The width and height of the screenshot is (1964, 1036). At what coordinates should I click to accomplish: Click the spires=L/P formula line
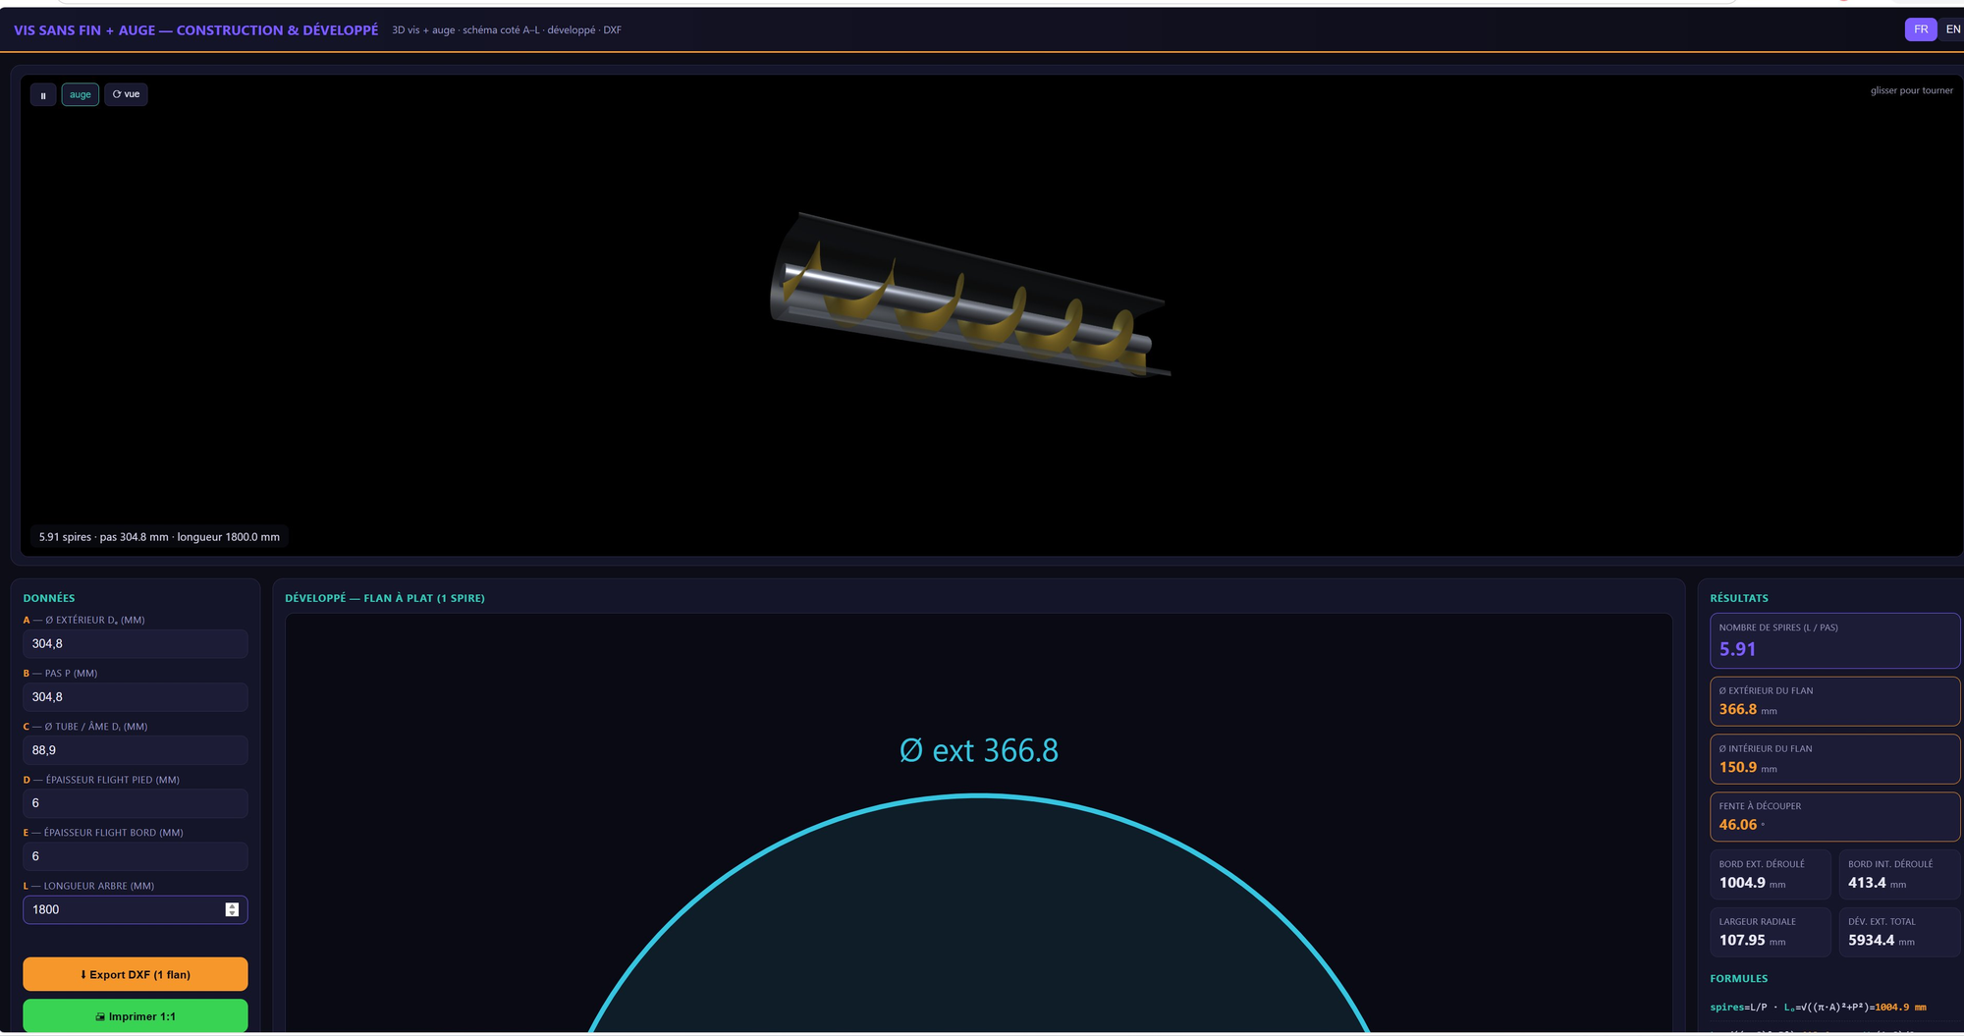(x=1818, y=1007)
